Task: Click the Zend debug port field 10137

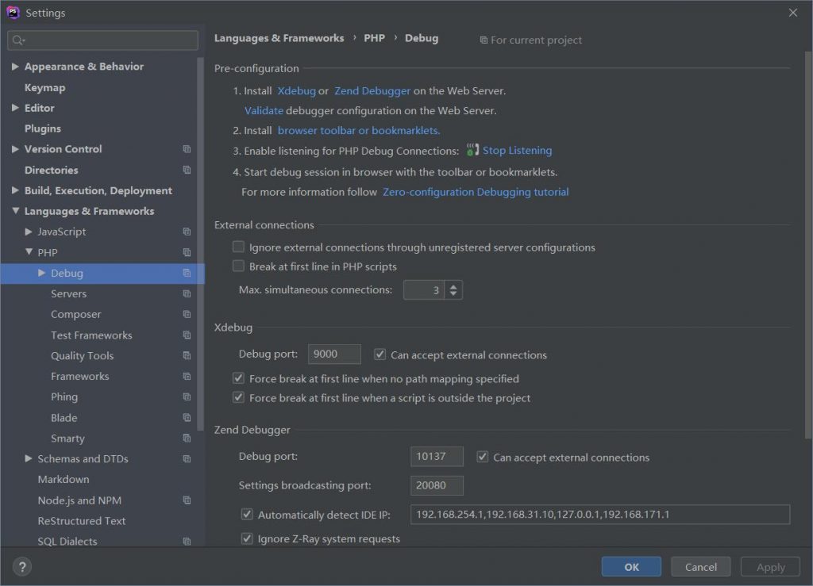Action: click(437, 457)
